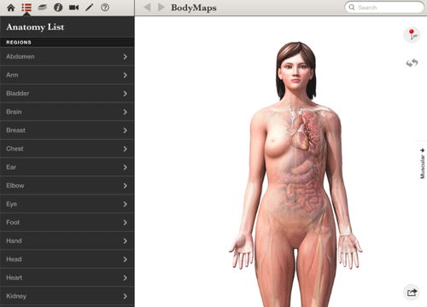Click the model's head
The width and height of the screenshot is (427, 307).
(x=296, y=70)
